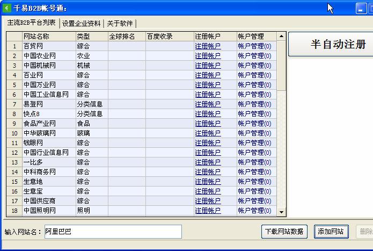Open 注册帐户 link for 中国万业网
The width and height of the screenshot is (373, 251).
208,85
